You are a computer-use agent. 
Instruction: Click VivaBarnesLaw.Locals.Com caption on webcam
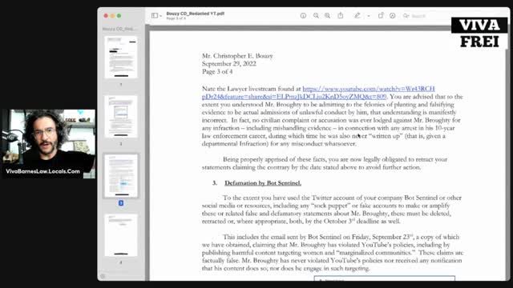(42, 171)
